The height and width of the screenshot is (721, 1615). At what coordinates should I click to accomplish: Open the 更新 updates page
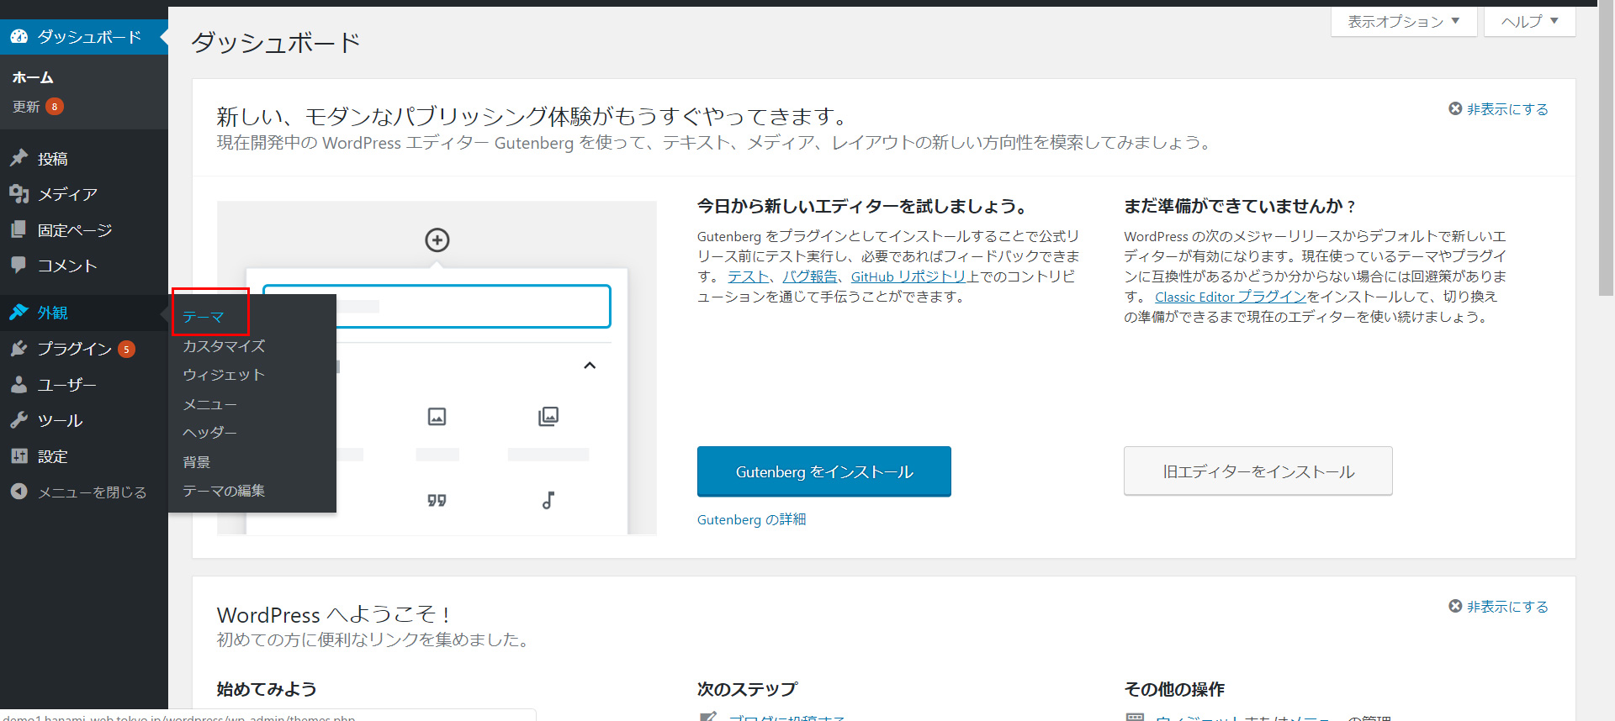click(x=26, y=107)
